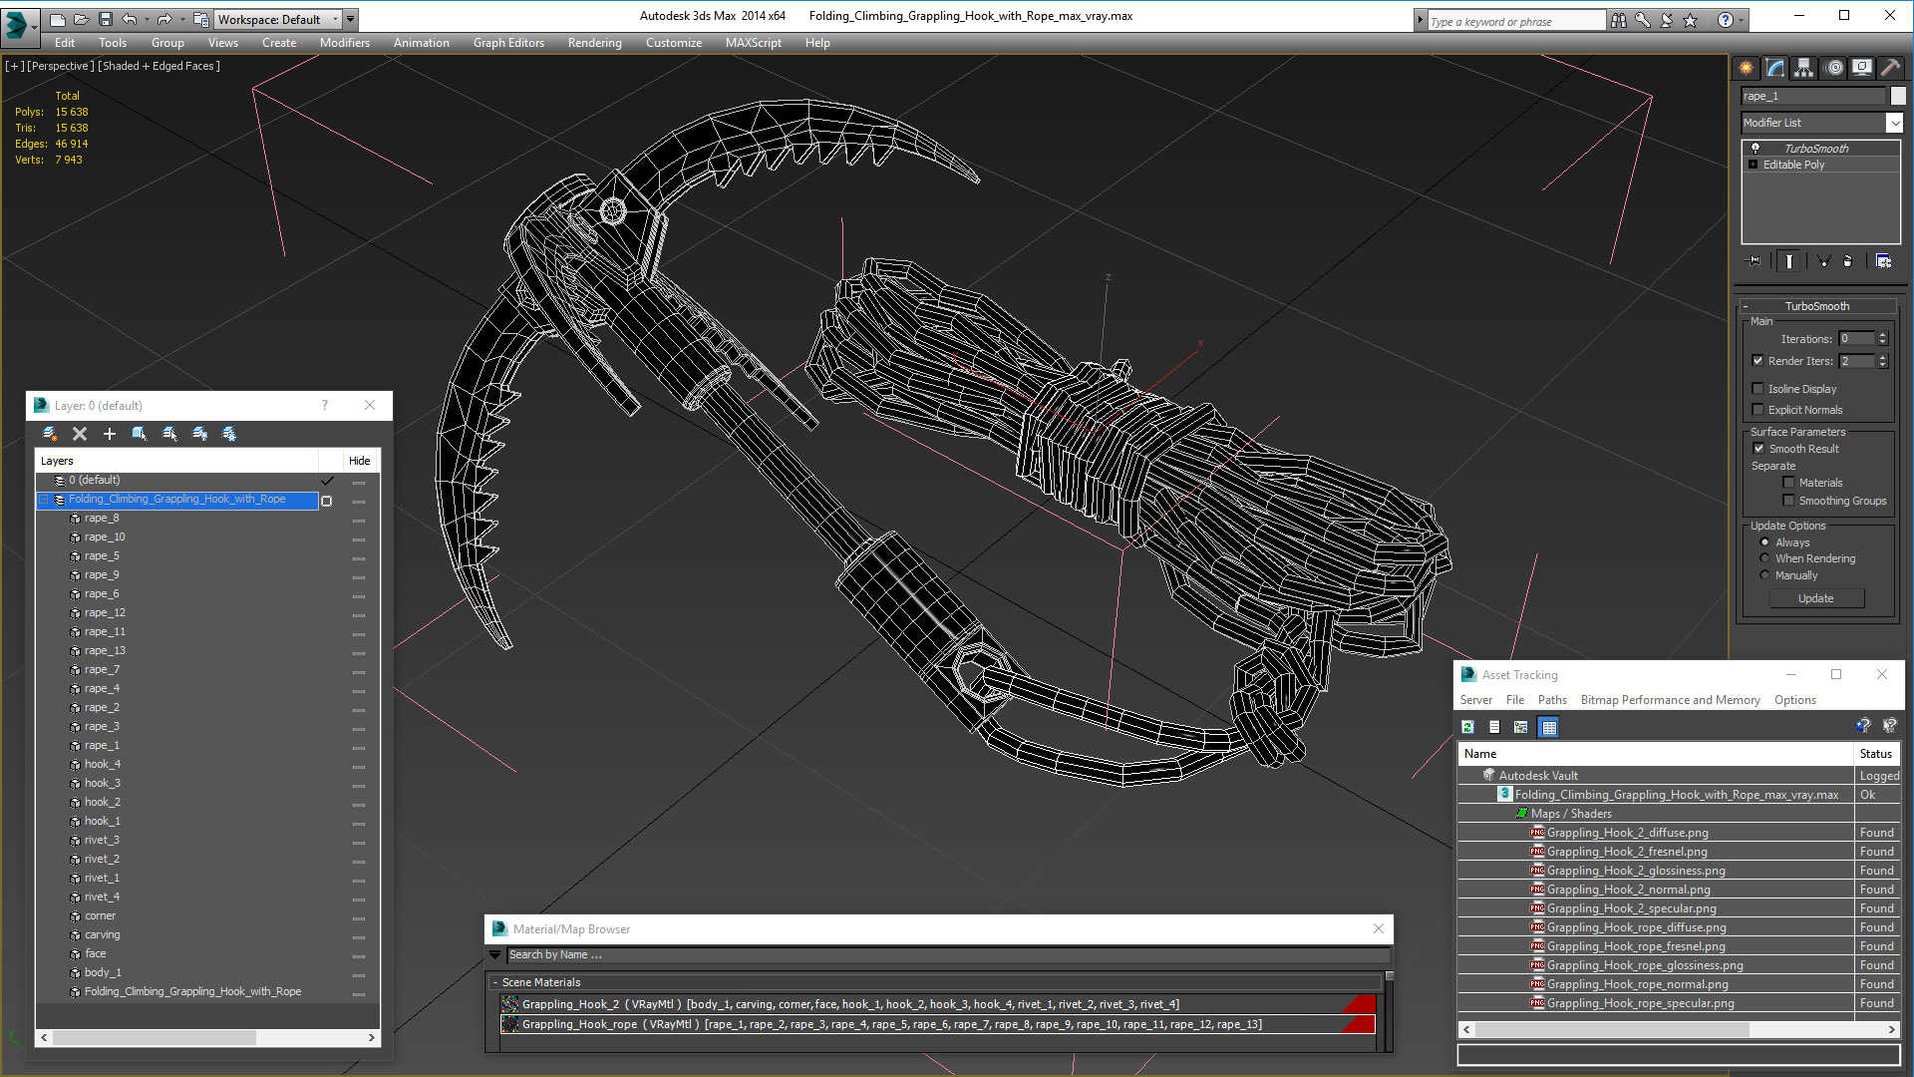Click Configure Modifier Sets icon
Viewport: 1914px width, 1077px height.
point(1883,261)
